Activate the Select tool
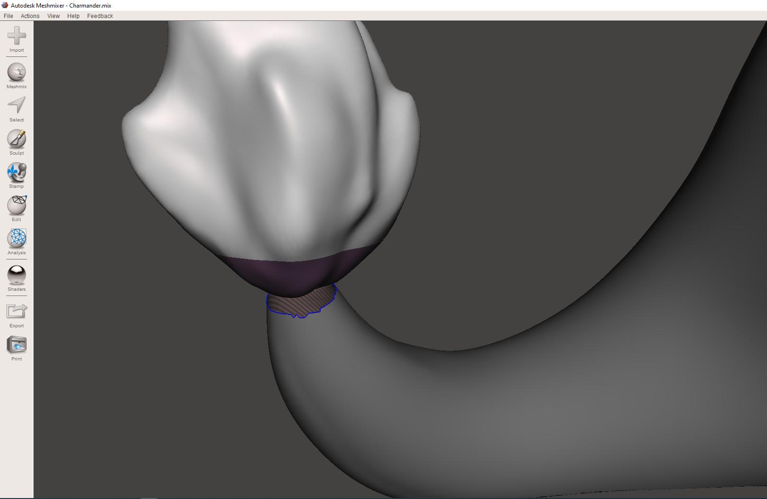This screenshot has height=499, width=767. coord(17,109)
